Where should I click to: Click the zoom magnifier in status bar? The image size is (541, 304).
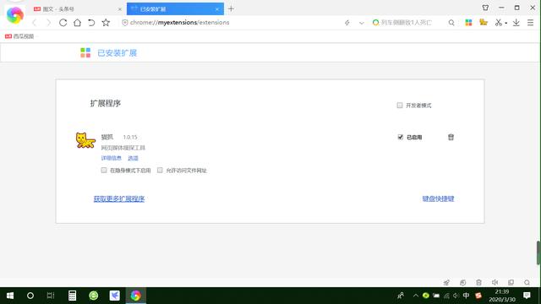(527, 283)
